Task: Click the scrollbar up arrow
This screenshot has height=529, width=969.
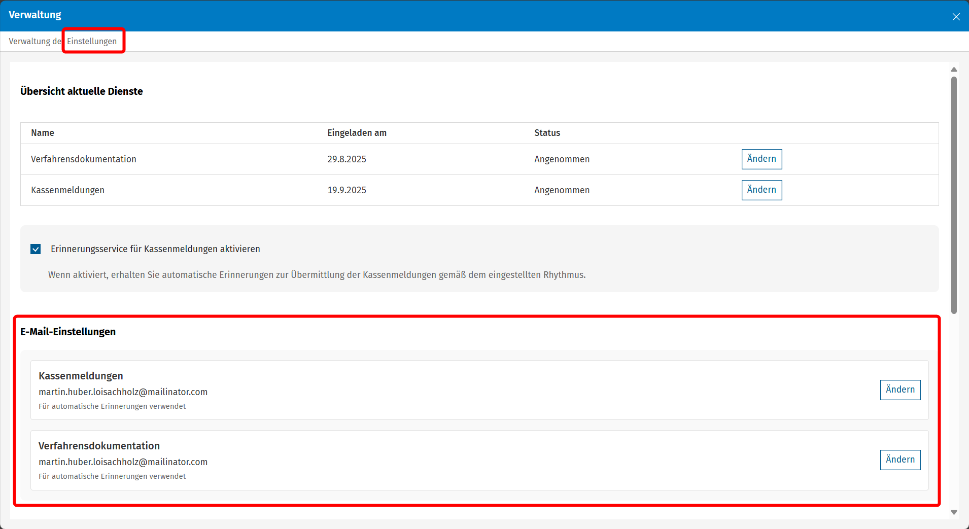Action: [x=954, y=69]
